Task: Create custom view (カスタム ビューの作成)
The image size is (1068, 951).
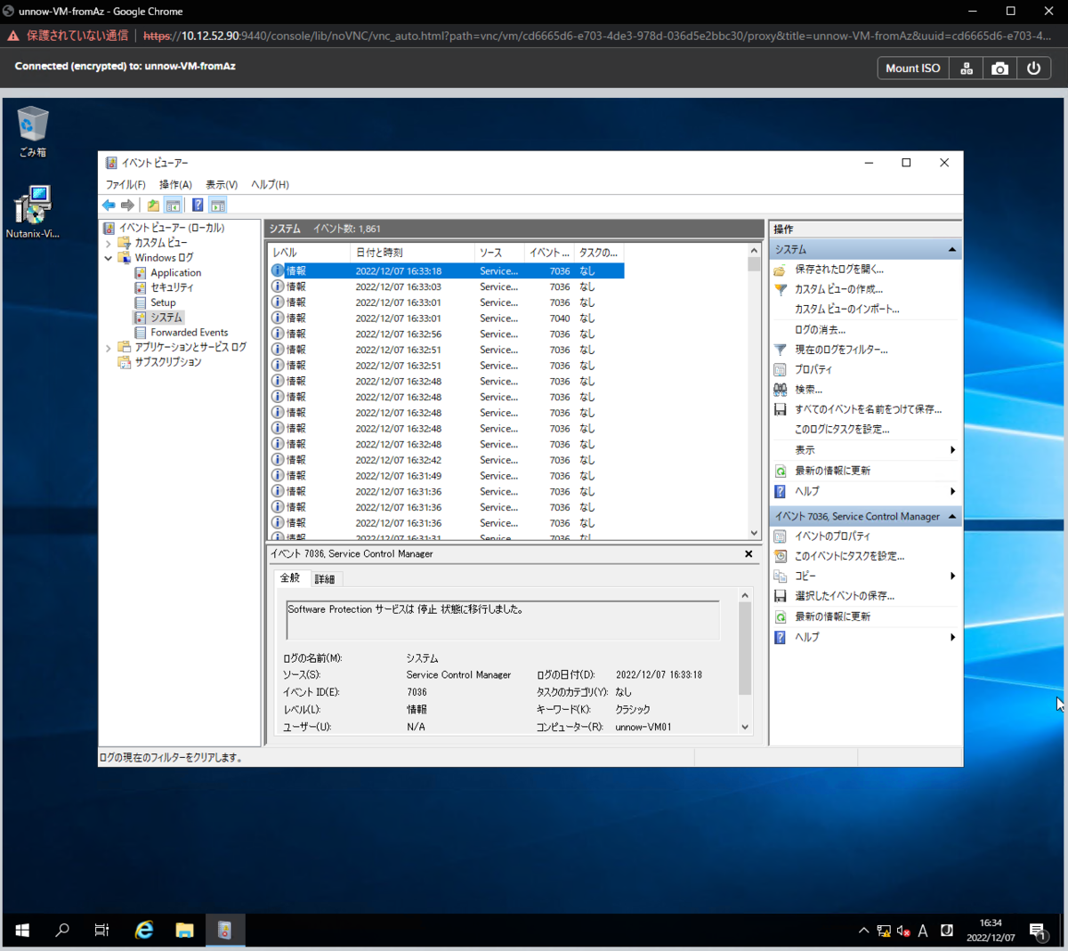Action: tap(838, 289)
